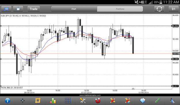Tap the 93.600 price axis label
Screen dimensions: 180x105
click(175, 75)
